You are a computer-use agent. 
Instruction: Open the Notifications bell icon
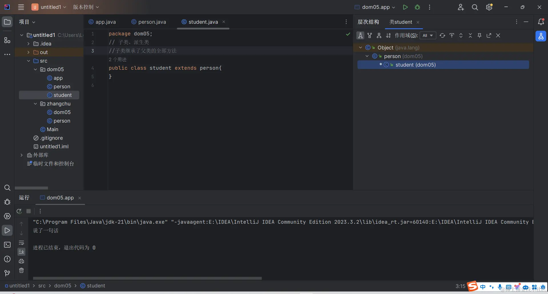(x=541, y=22)
